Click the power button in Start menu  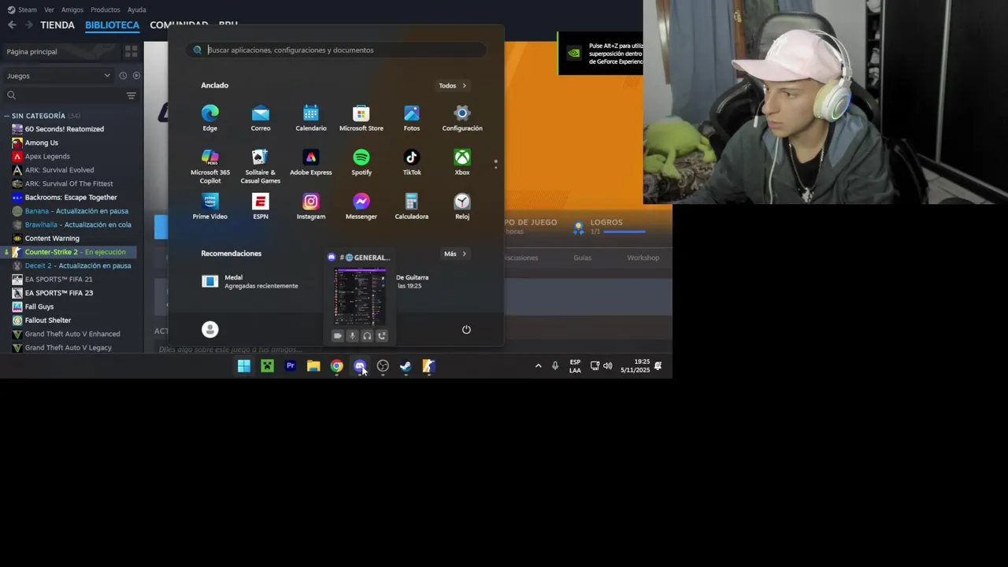[466, 330]
